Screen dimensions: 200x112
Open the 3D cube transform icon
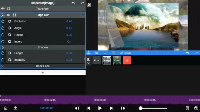tap(9, 9)
